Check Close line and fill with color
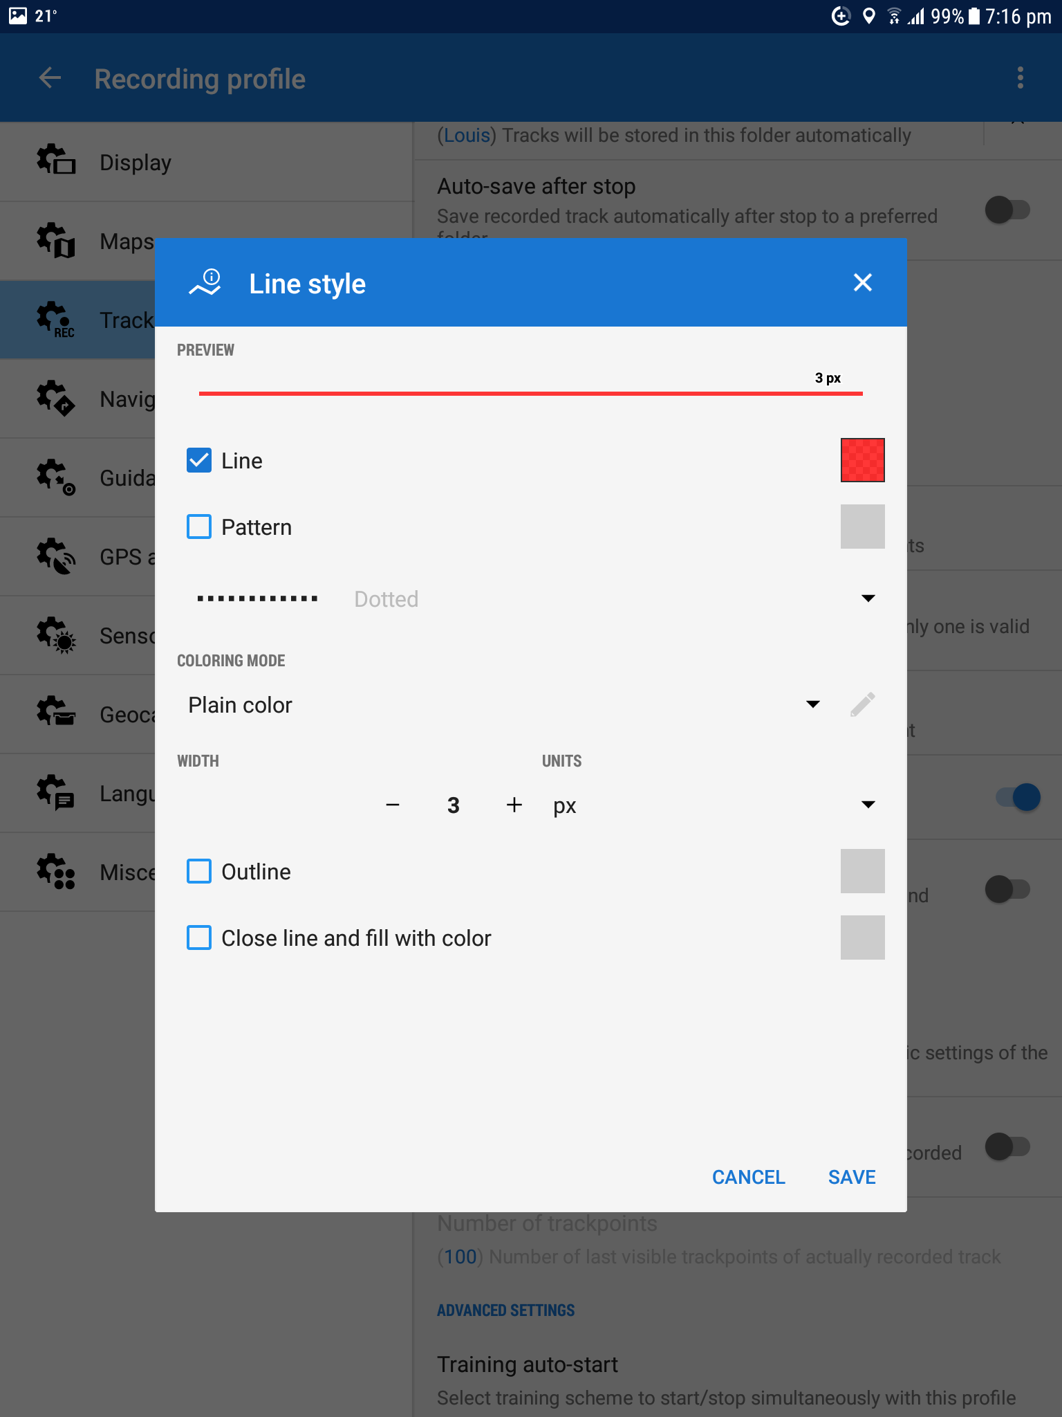Image resolution: width=1062 pixels, height=1417 pixels. point(199,938)
